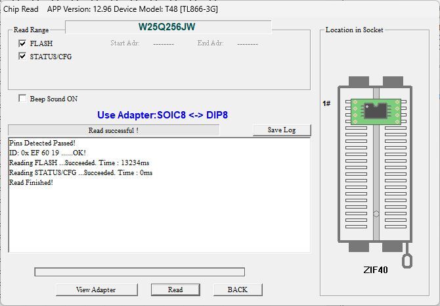Select the W25Q256JW chip name label
This screenshot has height=306, width=440.
coord(167,27)
